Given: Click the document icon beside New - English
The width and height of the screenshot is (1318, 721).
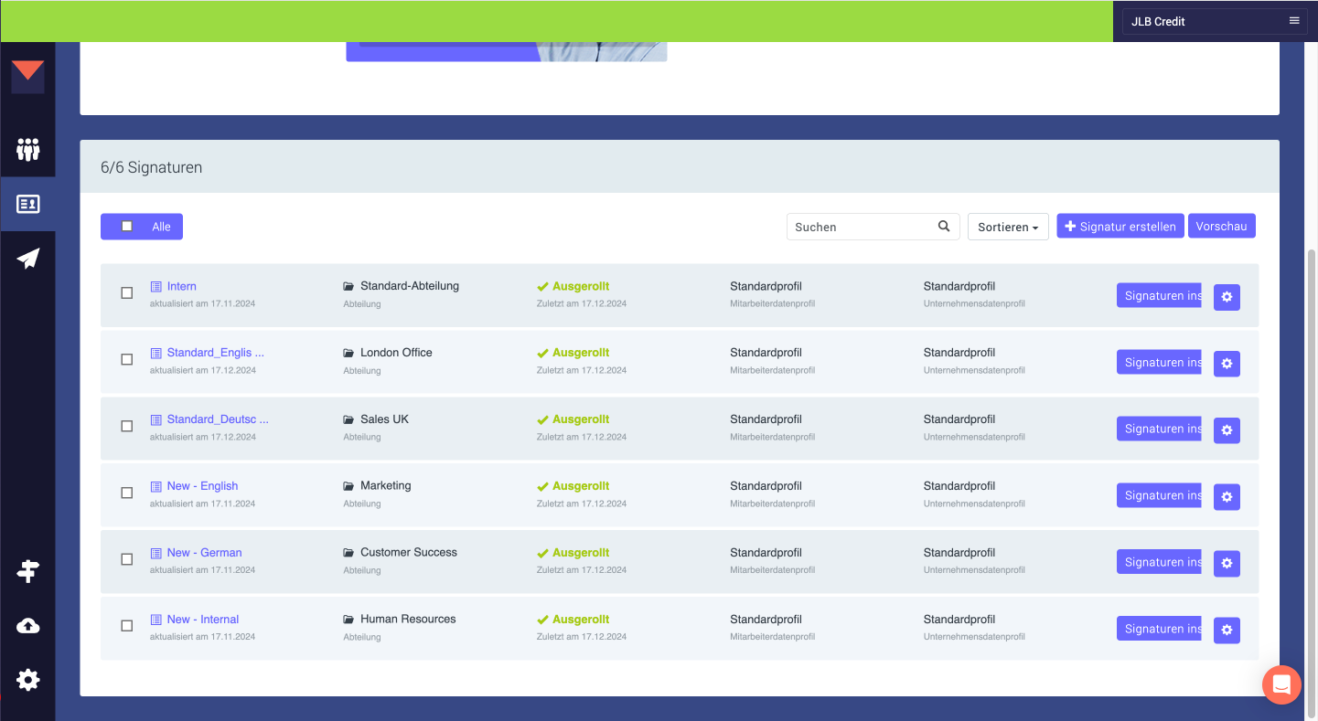Looking at the screenshot, I should coord(155,486).
